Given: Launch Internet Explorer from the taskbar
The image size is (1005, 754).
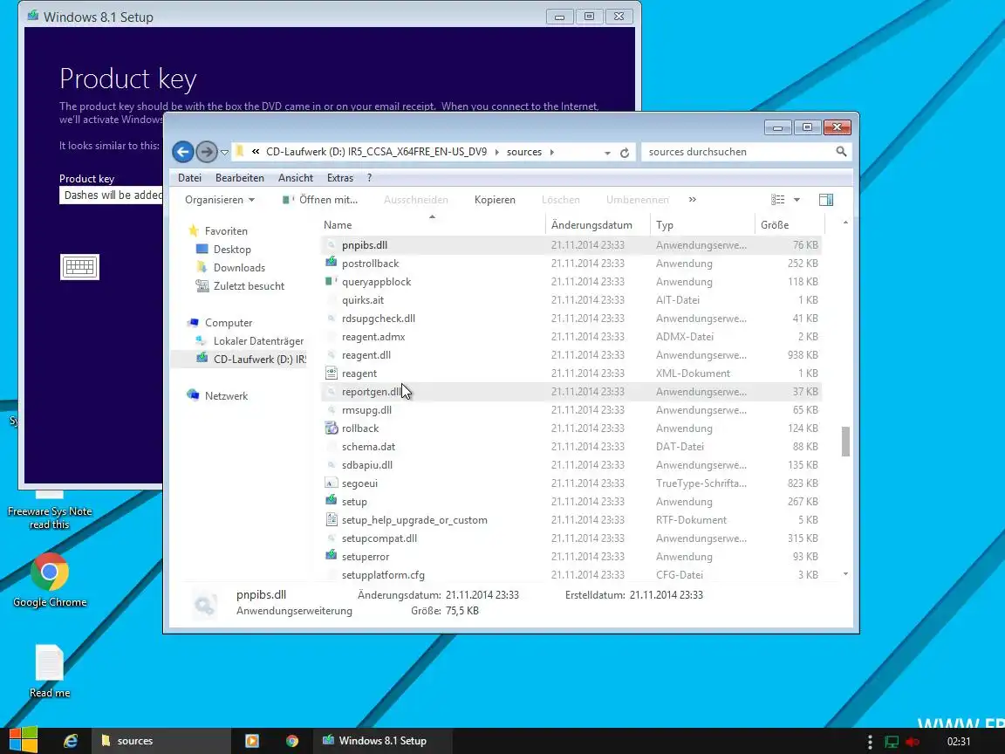Looking at the screenshot, I should [x=71, y=741].
